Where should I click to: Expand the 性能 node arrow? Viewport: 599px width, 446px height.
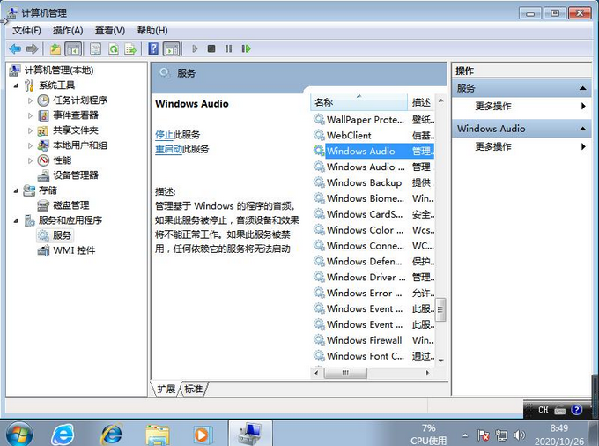coord(30,160)
